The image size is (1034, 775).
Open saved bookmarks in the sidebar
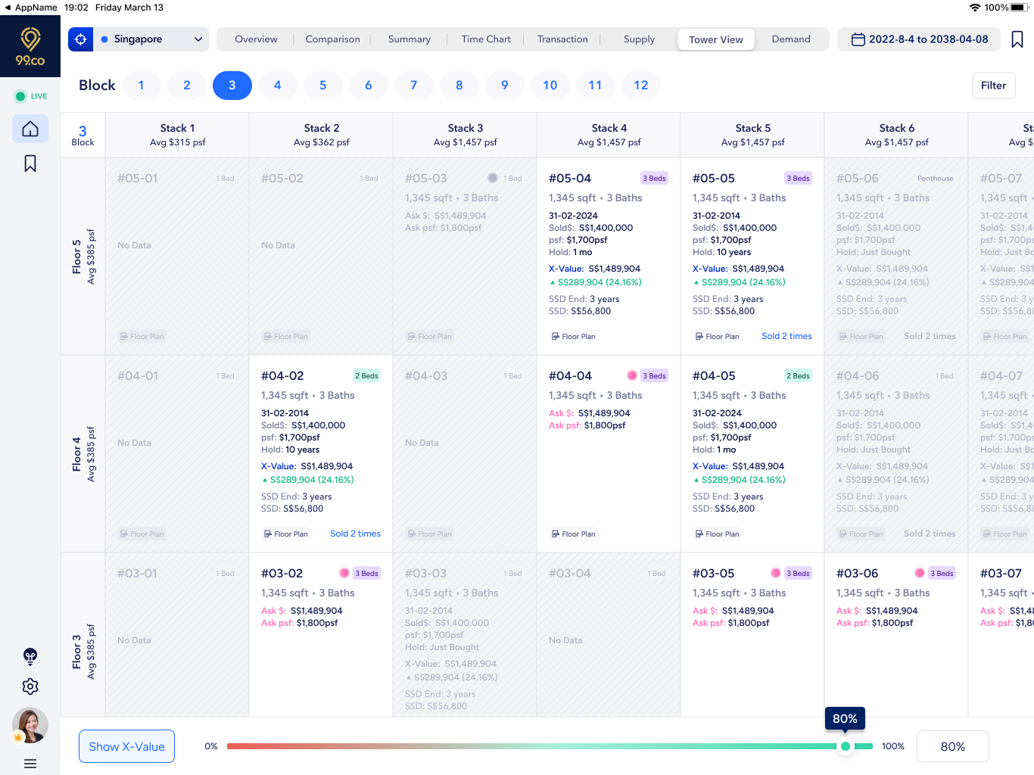30,163
